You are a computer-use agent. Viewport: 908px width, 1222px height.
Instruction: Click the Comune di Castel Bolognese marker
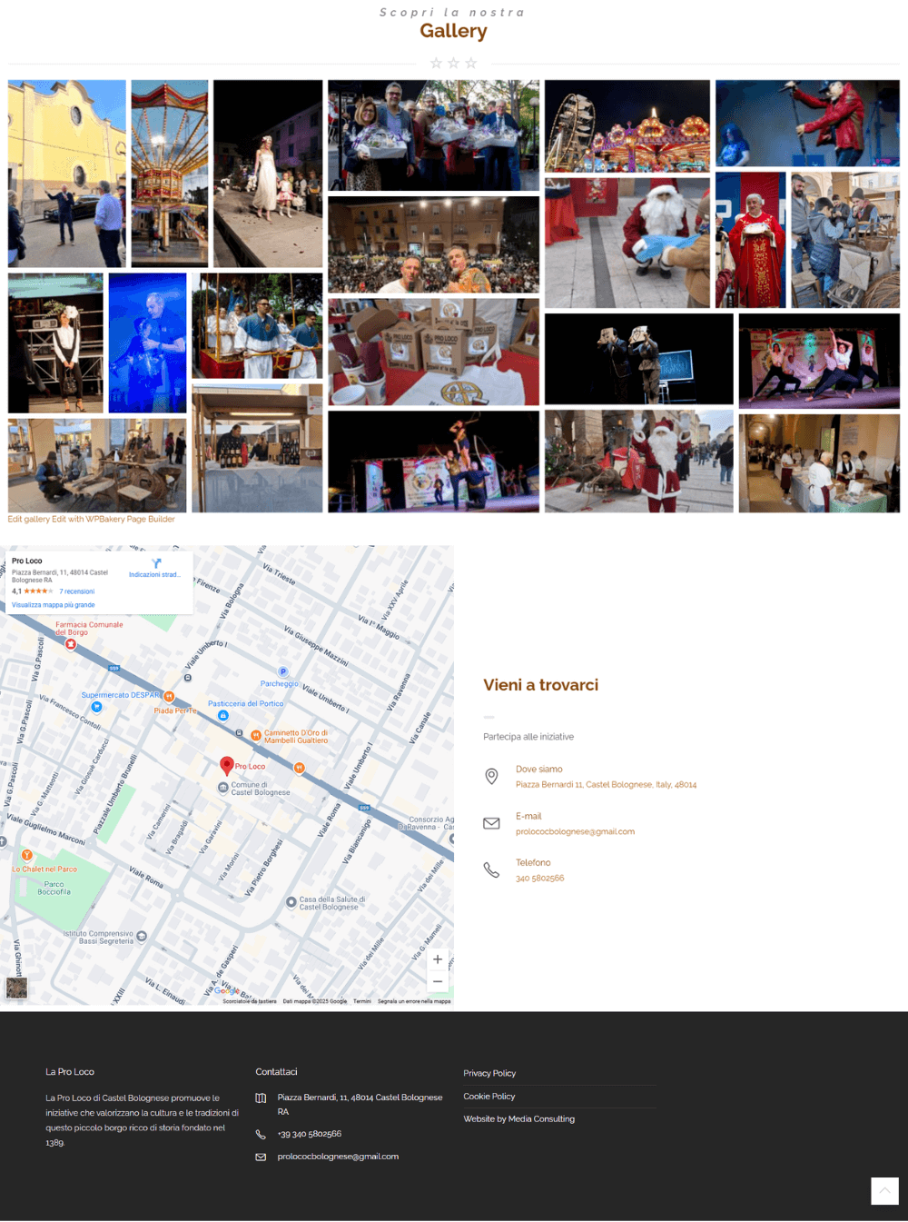coord(223,789)
